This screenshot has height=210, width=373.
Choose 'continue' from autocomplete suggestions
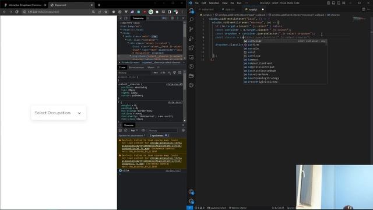(284, 56)
